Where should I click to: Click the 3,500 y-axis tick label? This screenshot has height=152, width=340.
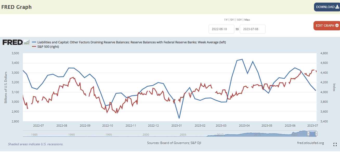click(x=16, y=53)
